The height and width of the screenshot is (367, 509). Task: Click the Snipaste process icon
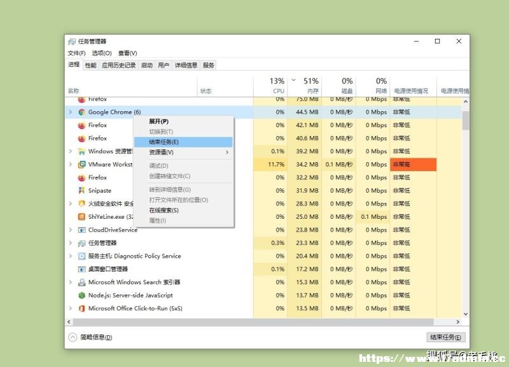click(x=82, y=190)
